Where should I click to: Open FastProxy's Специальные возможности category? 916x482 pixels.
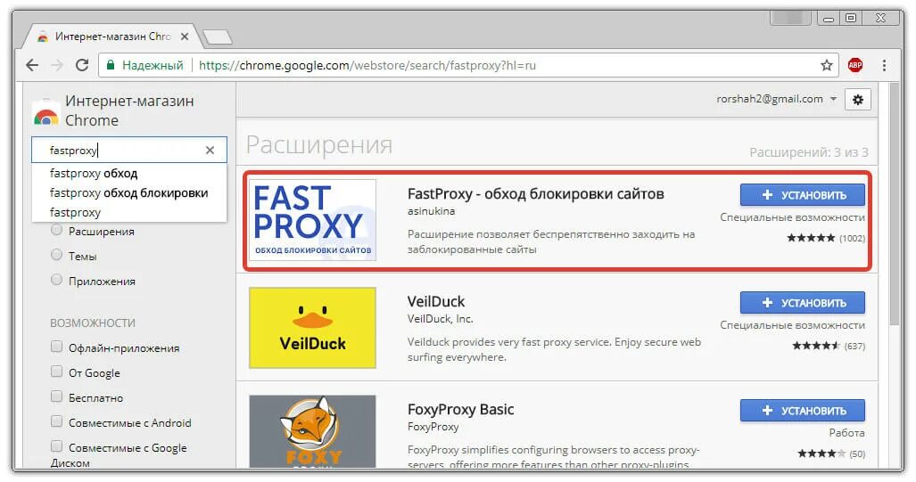tap(792, 217)
